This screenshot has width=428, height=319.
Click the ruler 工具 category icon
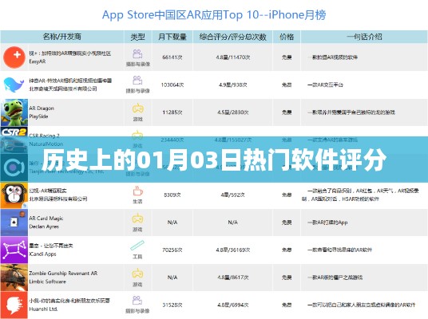coord(137,246)
